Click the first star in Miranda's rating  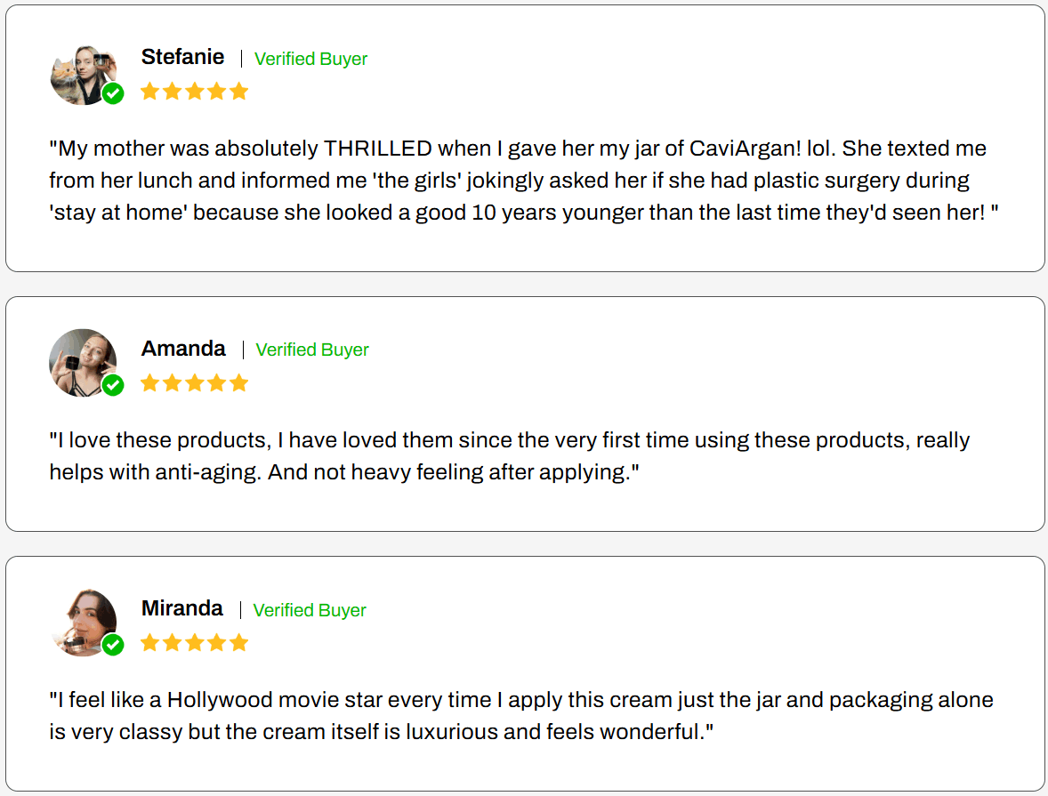coord(149,643)
